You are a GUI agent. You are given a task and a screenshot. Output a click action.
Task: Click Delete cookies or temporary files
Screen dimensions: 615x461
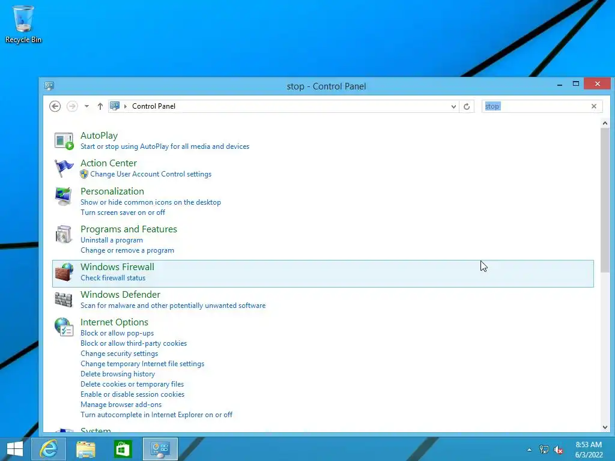pos(132,384)
